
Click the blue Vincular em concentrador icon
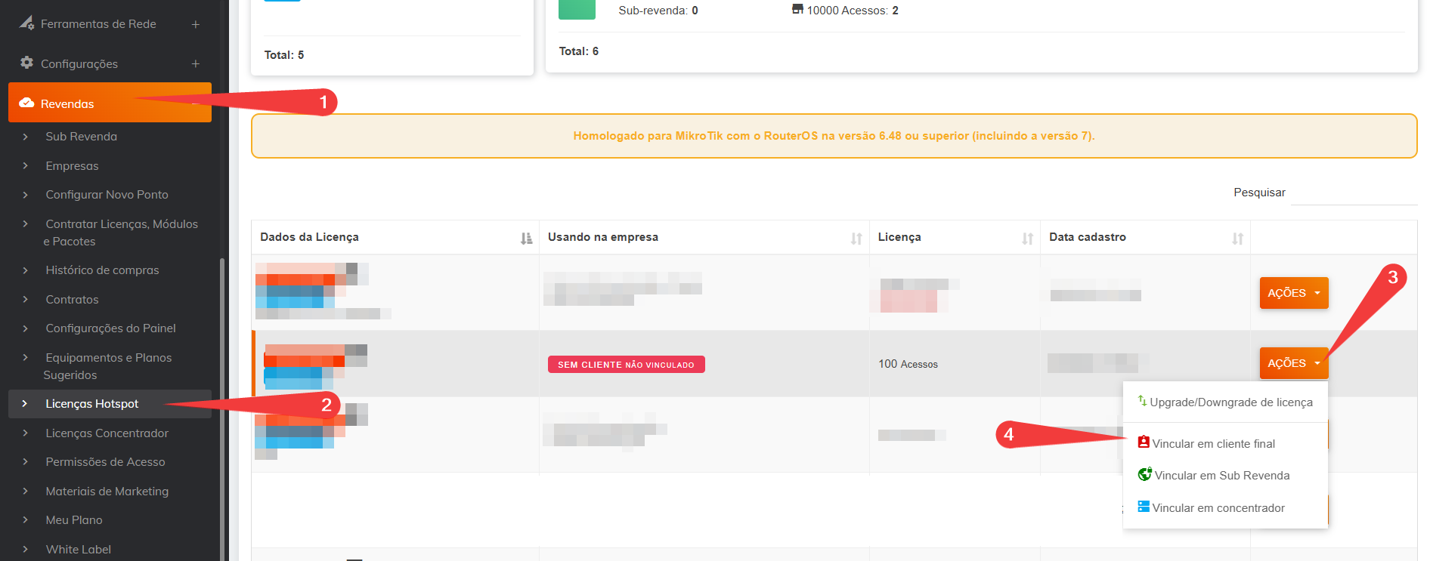click(x=1144, y=507)
